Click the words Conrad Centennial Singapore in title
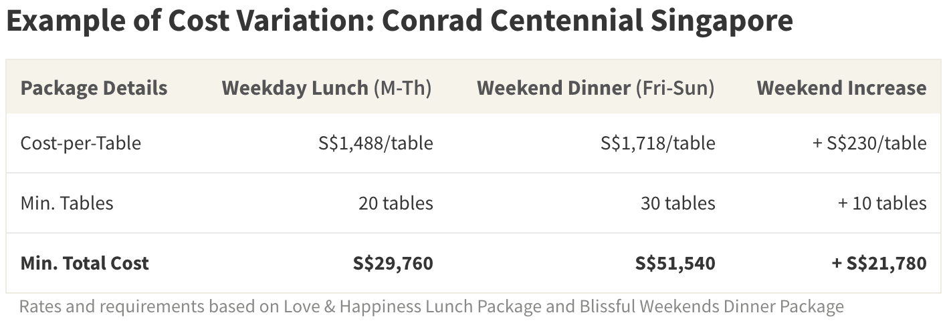 click(x=588, y=21)
